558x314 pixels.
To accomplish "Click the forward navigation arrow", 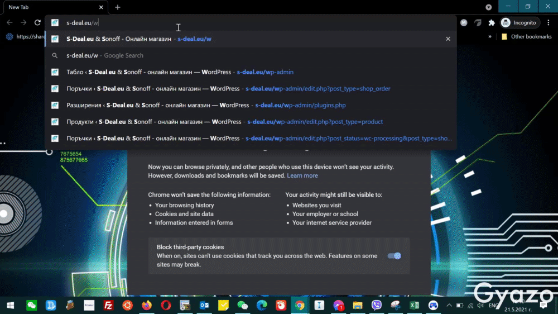I will (23, 22).
